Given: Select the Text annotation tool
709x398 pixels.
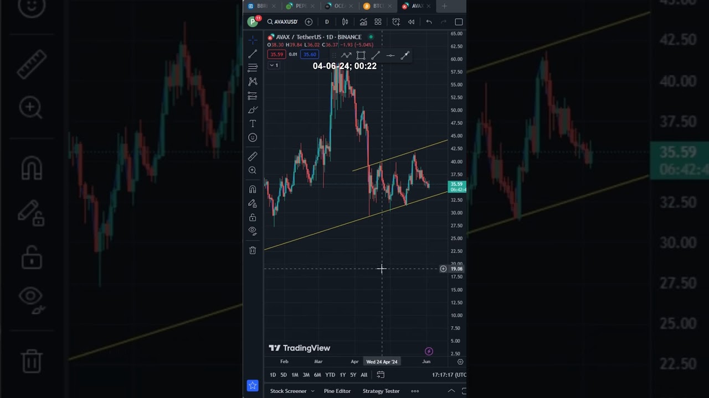Looking at the screenshot, I should [253, 124].
